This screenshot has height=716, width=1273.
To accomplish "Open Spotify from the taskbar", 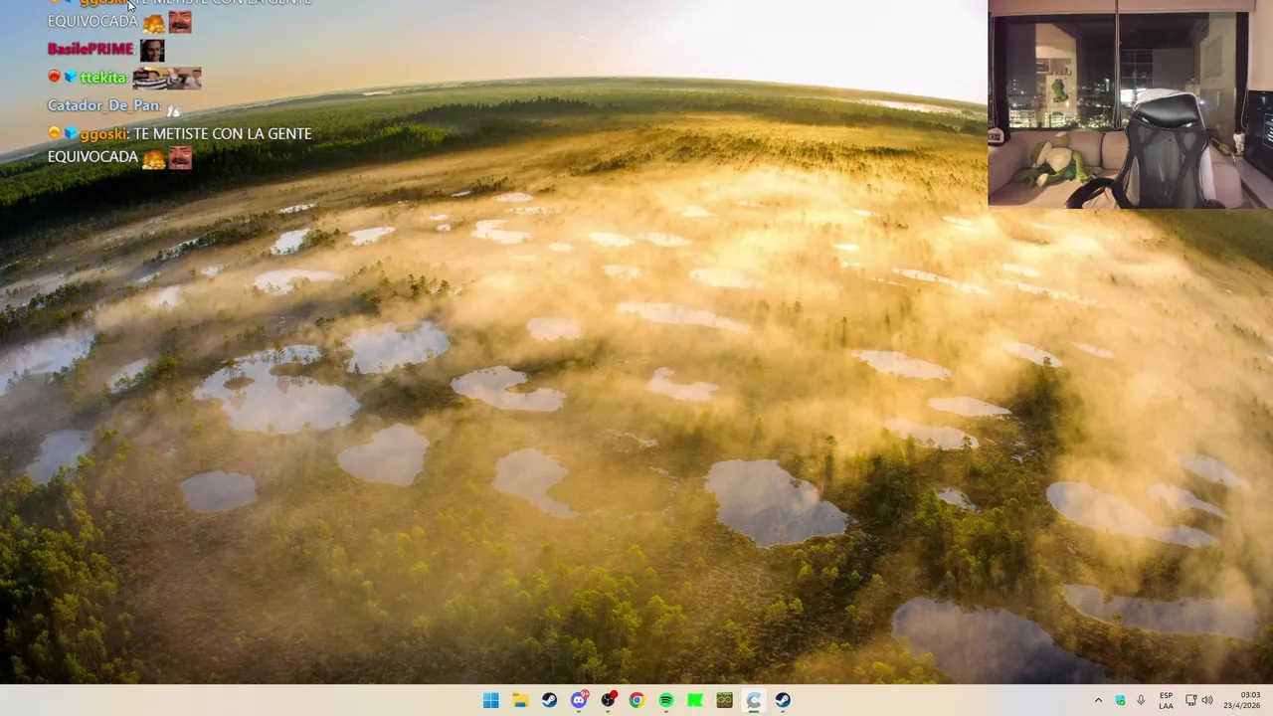I will coord(666,700).
